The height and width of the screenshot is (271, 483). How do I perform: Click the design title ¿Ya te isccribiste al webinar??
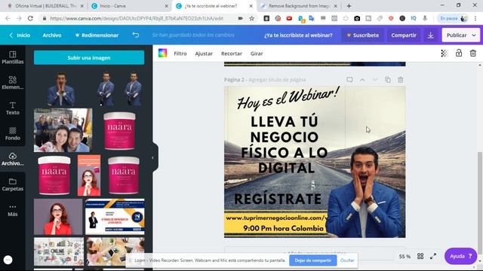click(298, 35)
